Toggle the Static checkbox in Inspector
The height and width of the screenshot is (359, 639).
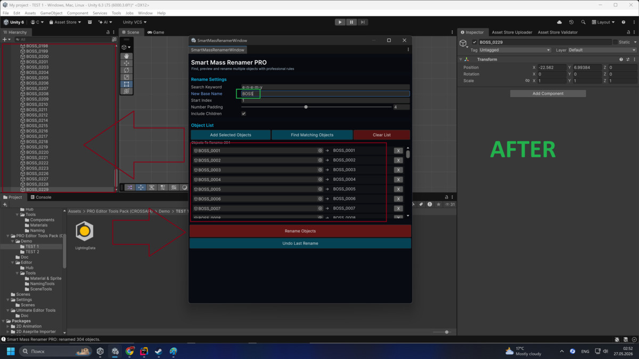[x=616, y=42]
